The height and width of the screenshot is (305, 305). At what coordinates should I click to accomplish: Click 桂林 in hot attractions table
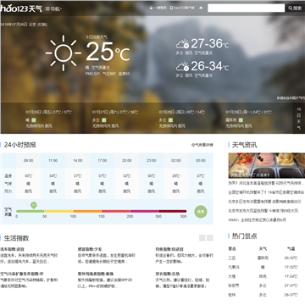tap(232, 295)
